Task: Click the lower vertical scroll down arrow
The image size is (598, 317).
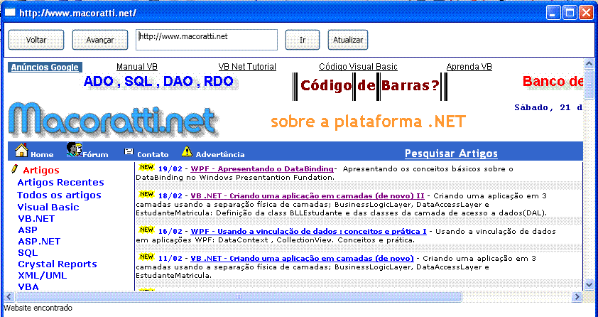Action: pyautogui.click(x=589, y=284)
